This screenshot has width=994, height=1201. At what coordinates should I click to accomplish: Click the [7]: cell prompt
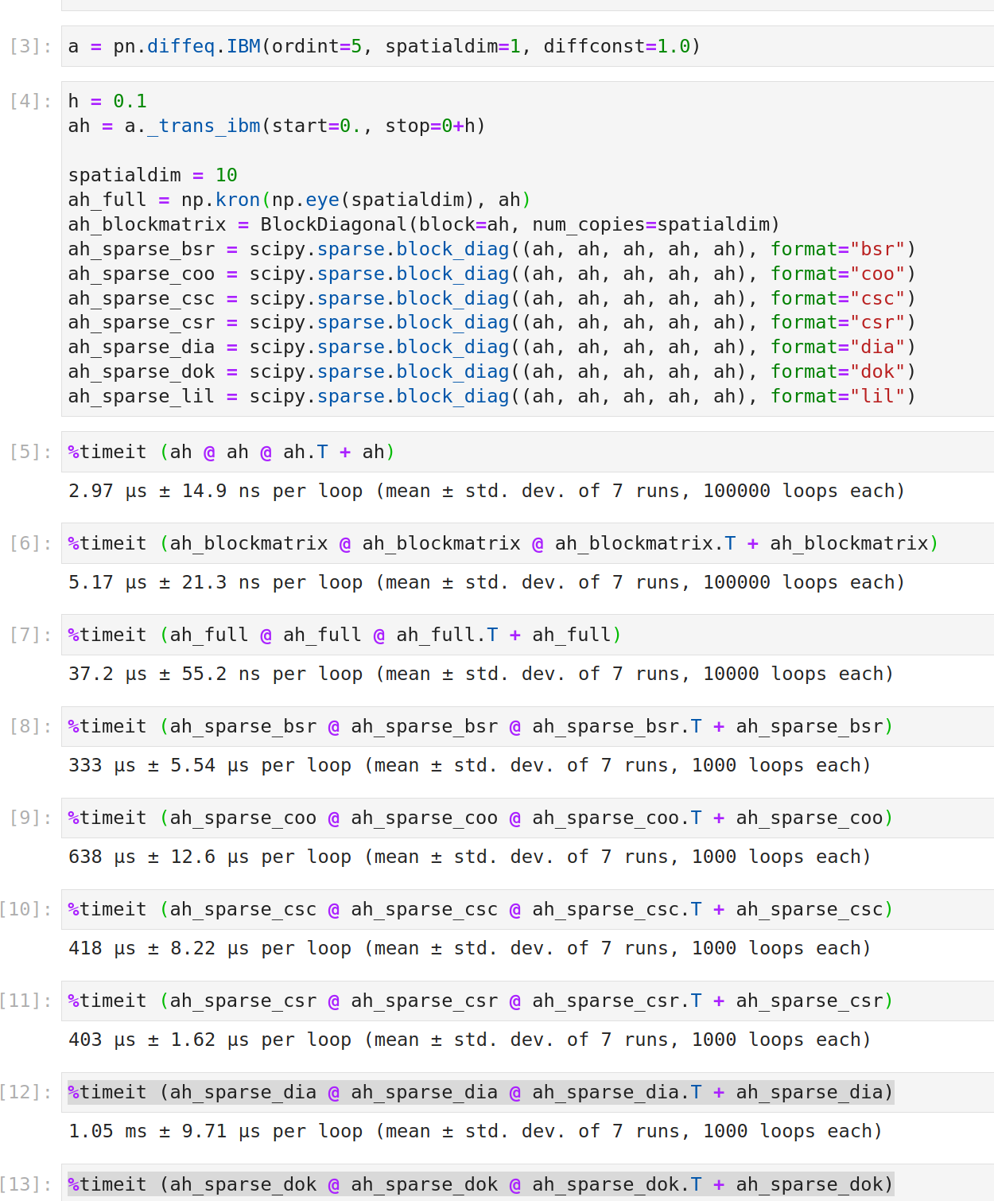click(31, 635)
